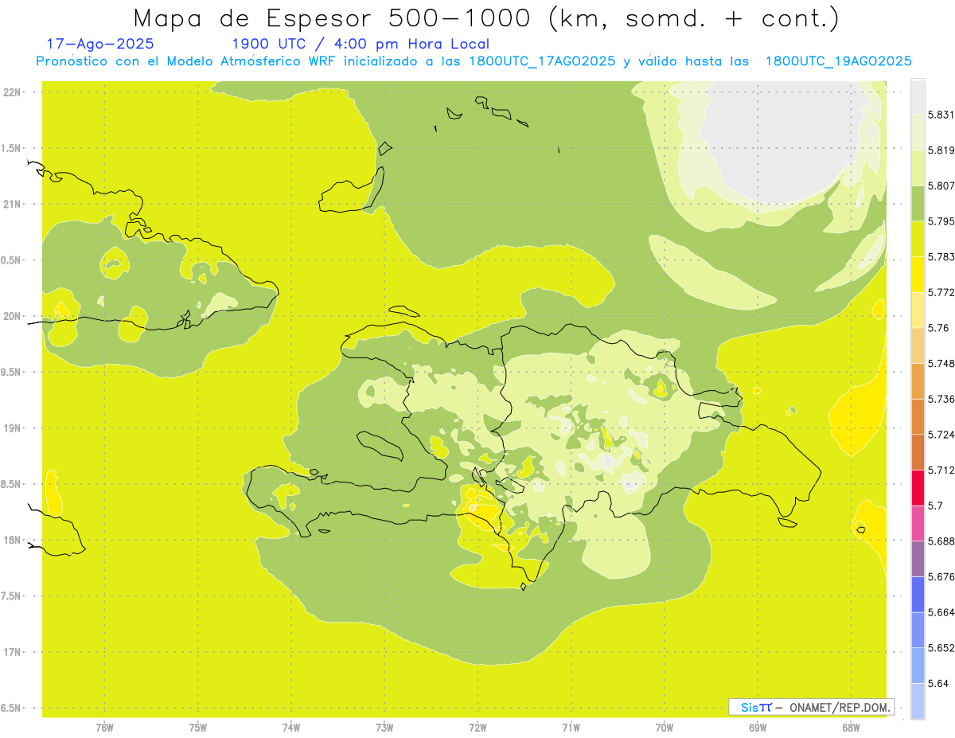The image size is (955, 738).
Task: Click the '70W' longitude label
Action: (x=664, y=728)
